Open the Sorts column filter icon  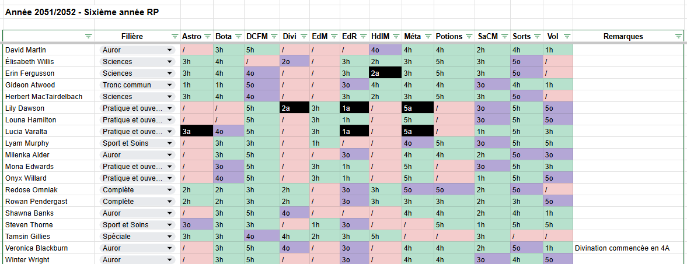click(538, 36)
